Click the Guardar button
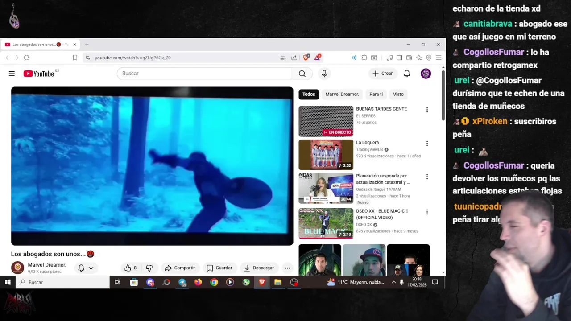This screenshot has width=571, height=321. click(x=219, y=268)
